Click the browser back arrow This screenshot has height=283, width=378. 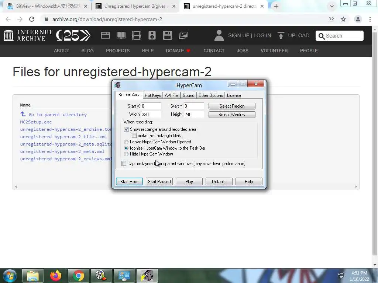click(8, 19)
